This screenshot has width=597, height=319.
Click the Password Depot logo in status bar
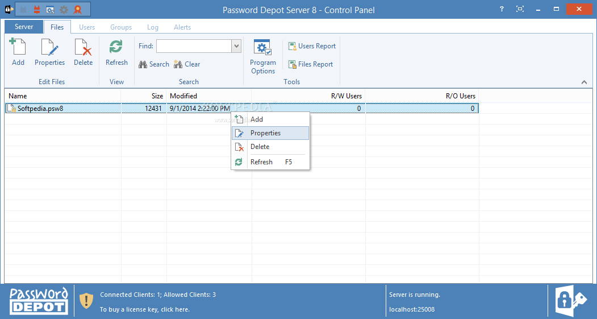39,301
